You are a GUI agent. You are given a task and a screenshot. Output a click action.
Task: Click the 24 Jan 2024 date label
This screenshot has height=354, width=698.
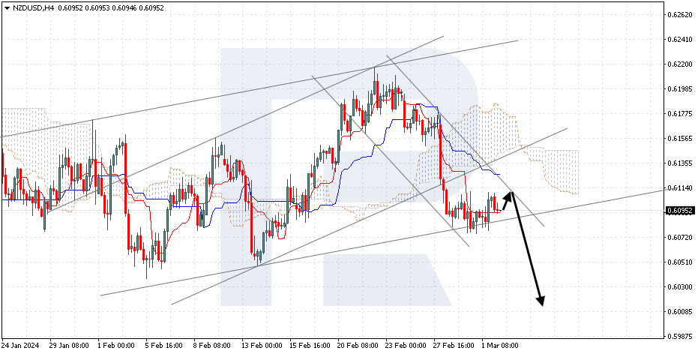(20, 346)
